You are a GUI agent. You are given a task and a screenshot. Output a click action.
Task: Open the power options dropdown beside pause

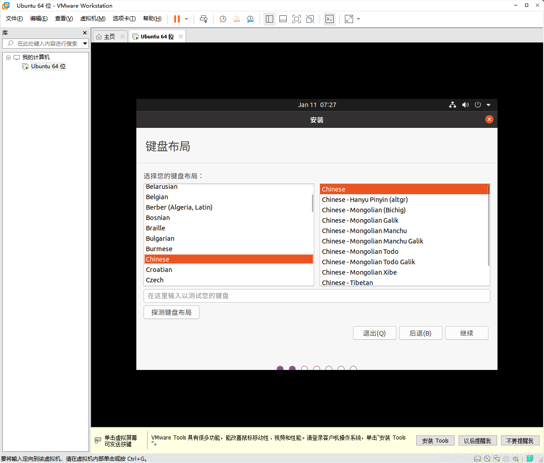(x=186, y=19)
